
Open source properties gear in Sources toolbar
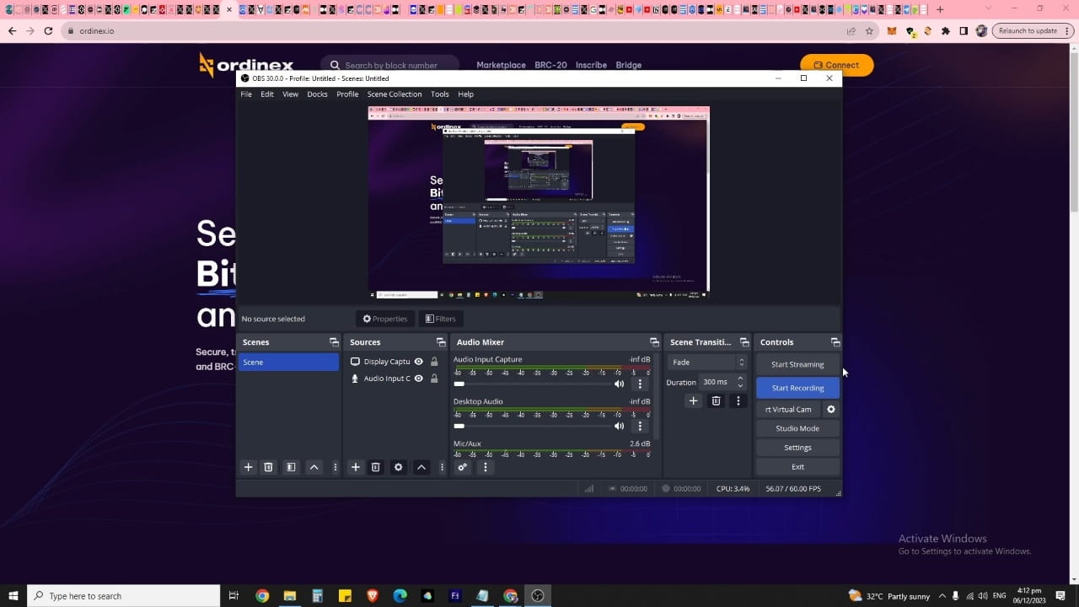tap(399, 467)
